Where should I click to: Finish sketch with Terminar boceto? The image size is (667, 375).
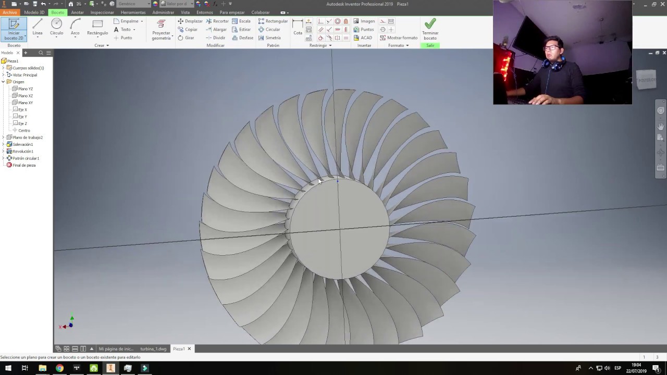click(x=430, y=30)
